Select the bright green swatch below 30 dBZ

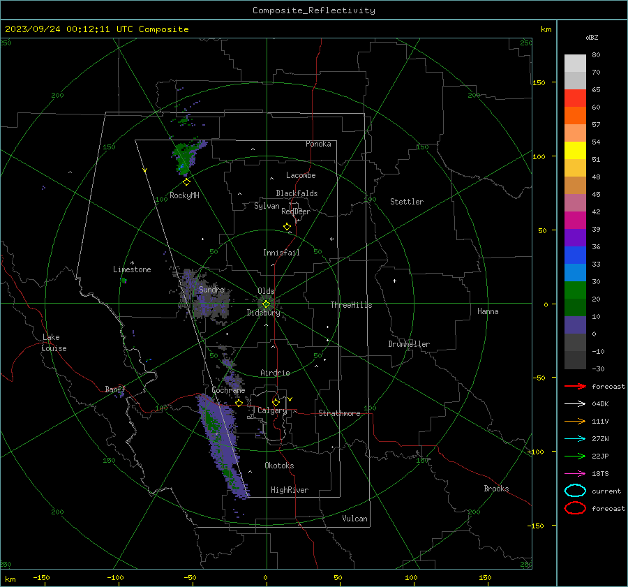(575, 290)
